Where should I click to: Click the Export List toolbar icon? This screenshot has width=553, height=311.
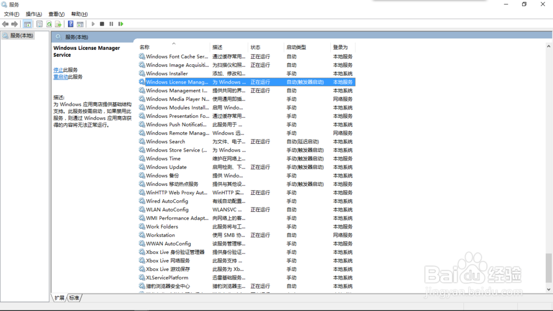[x=58, y=24]
